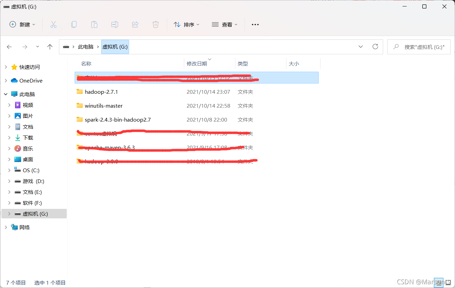The height and width of the screenshot is (288, 455).
Task: Open the 游戏 (D:) drive
Action: 33,181
